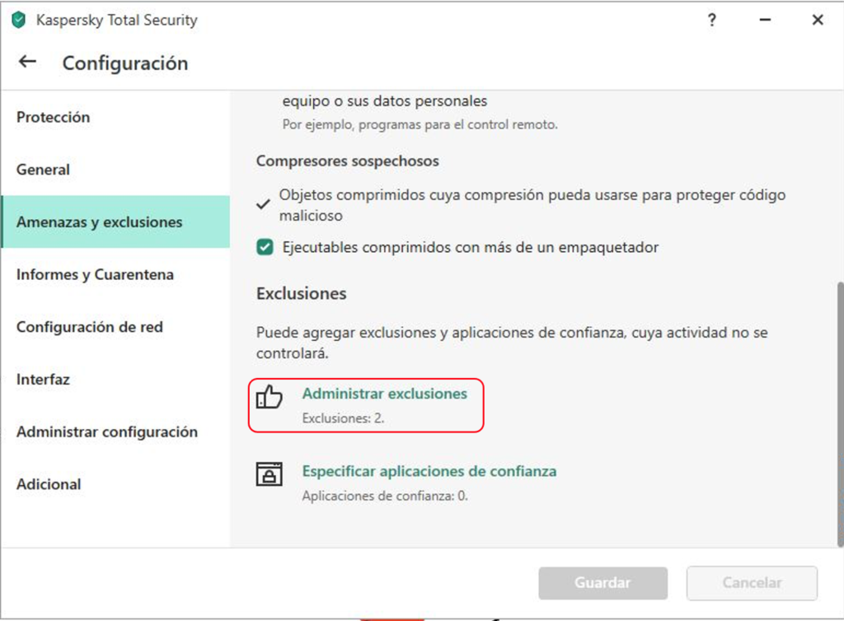Open help via question mark icon

pyautogui.click(x=712, y=21)
